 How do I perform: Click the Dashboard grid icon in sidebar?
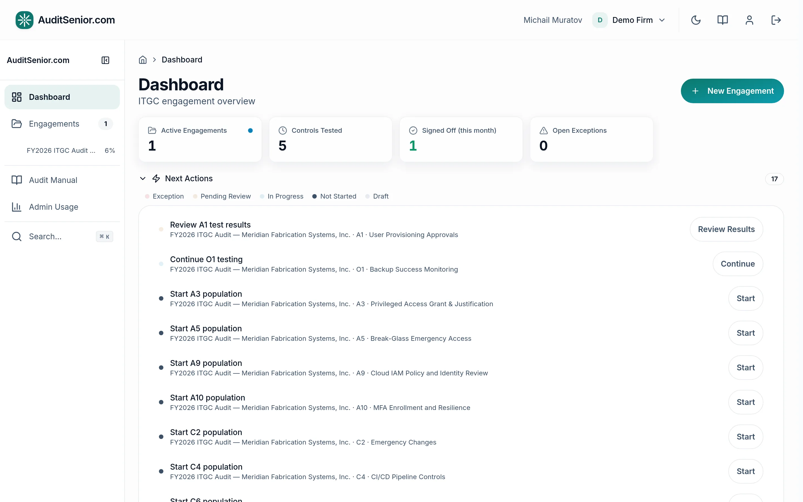tap(17, 97)
